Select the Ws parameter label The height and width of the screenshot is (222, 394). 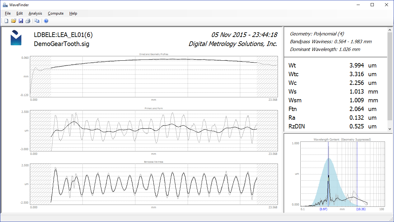[x=293, y=92]
